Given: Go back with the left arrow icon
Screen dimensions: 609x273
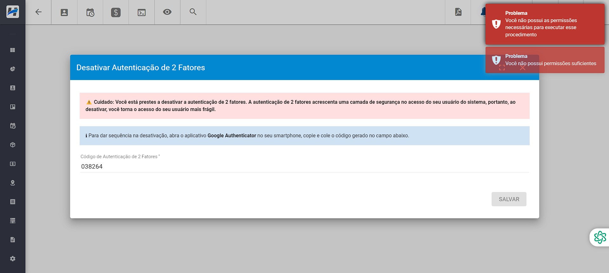Looking at the screenshot, I should 38,12.
